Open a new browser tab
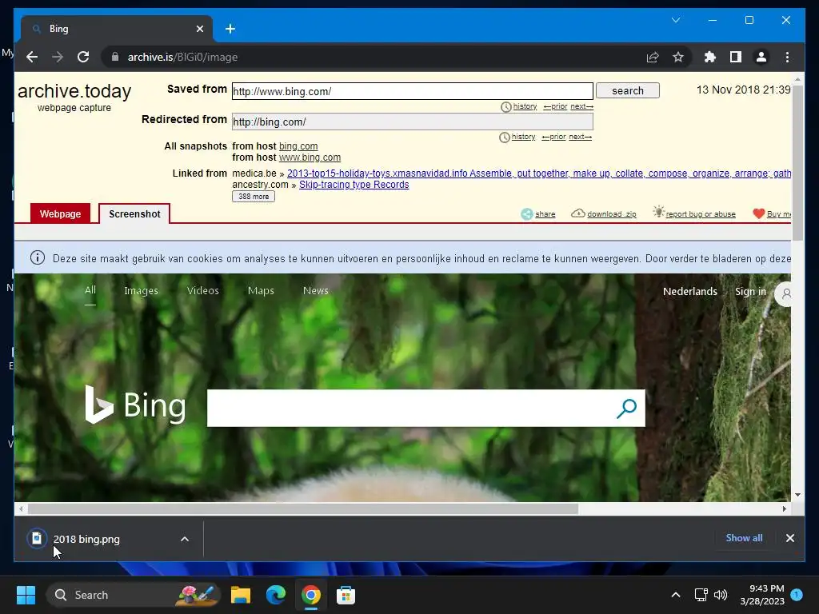 (230, 29)
